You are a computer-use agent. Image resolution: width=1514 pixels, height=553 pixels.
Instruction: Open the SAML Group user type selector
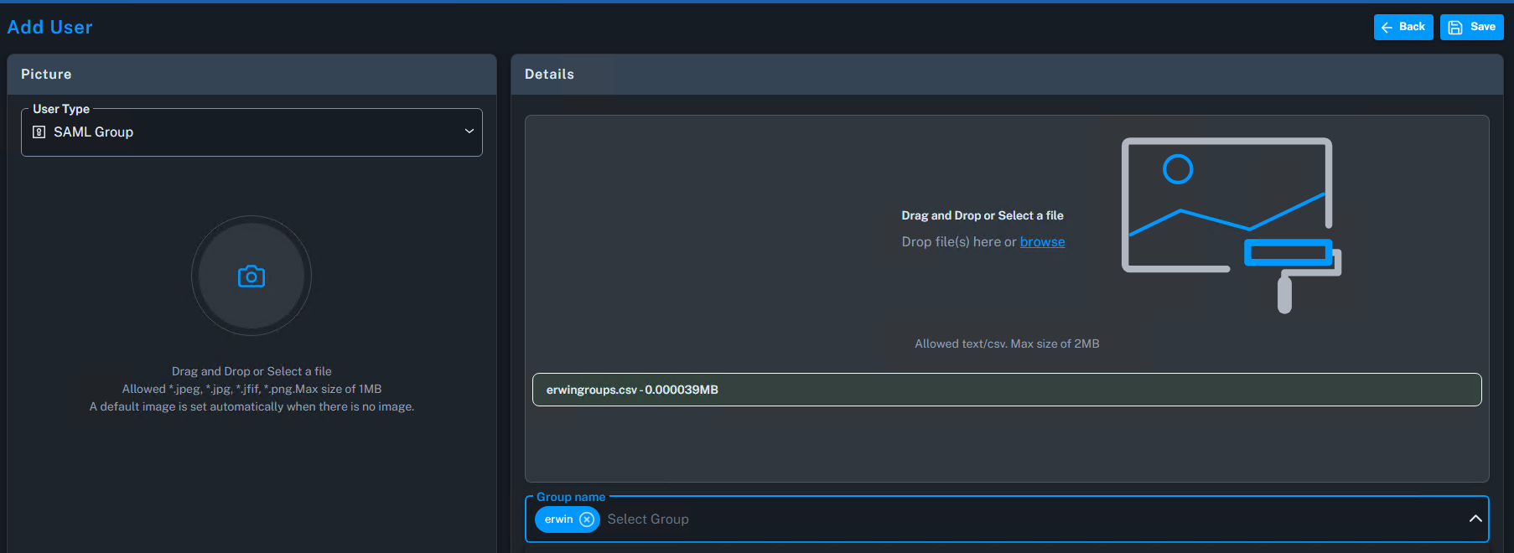coord(251,132)
